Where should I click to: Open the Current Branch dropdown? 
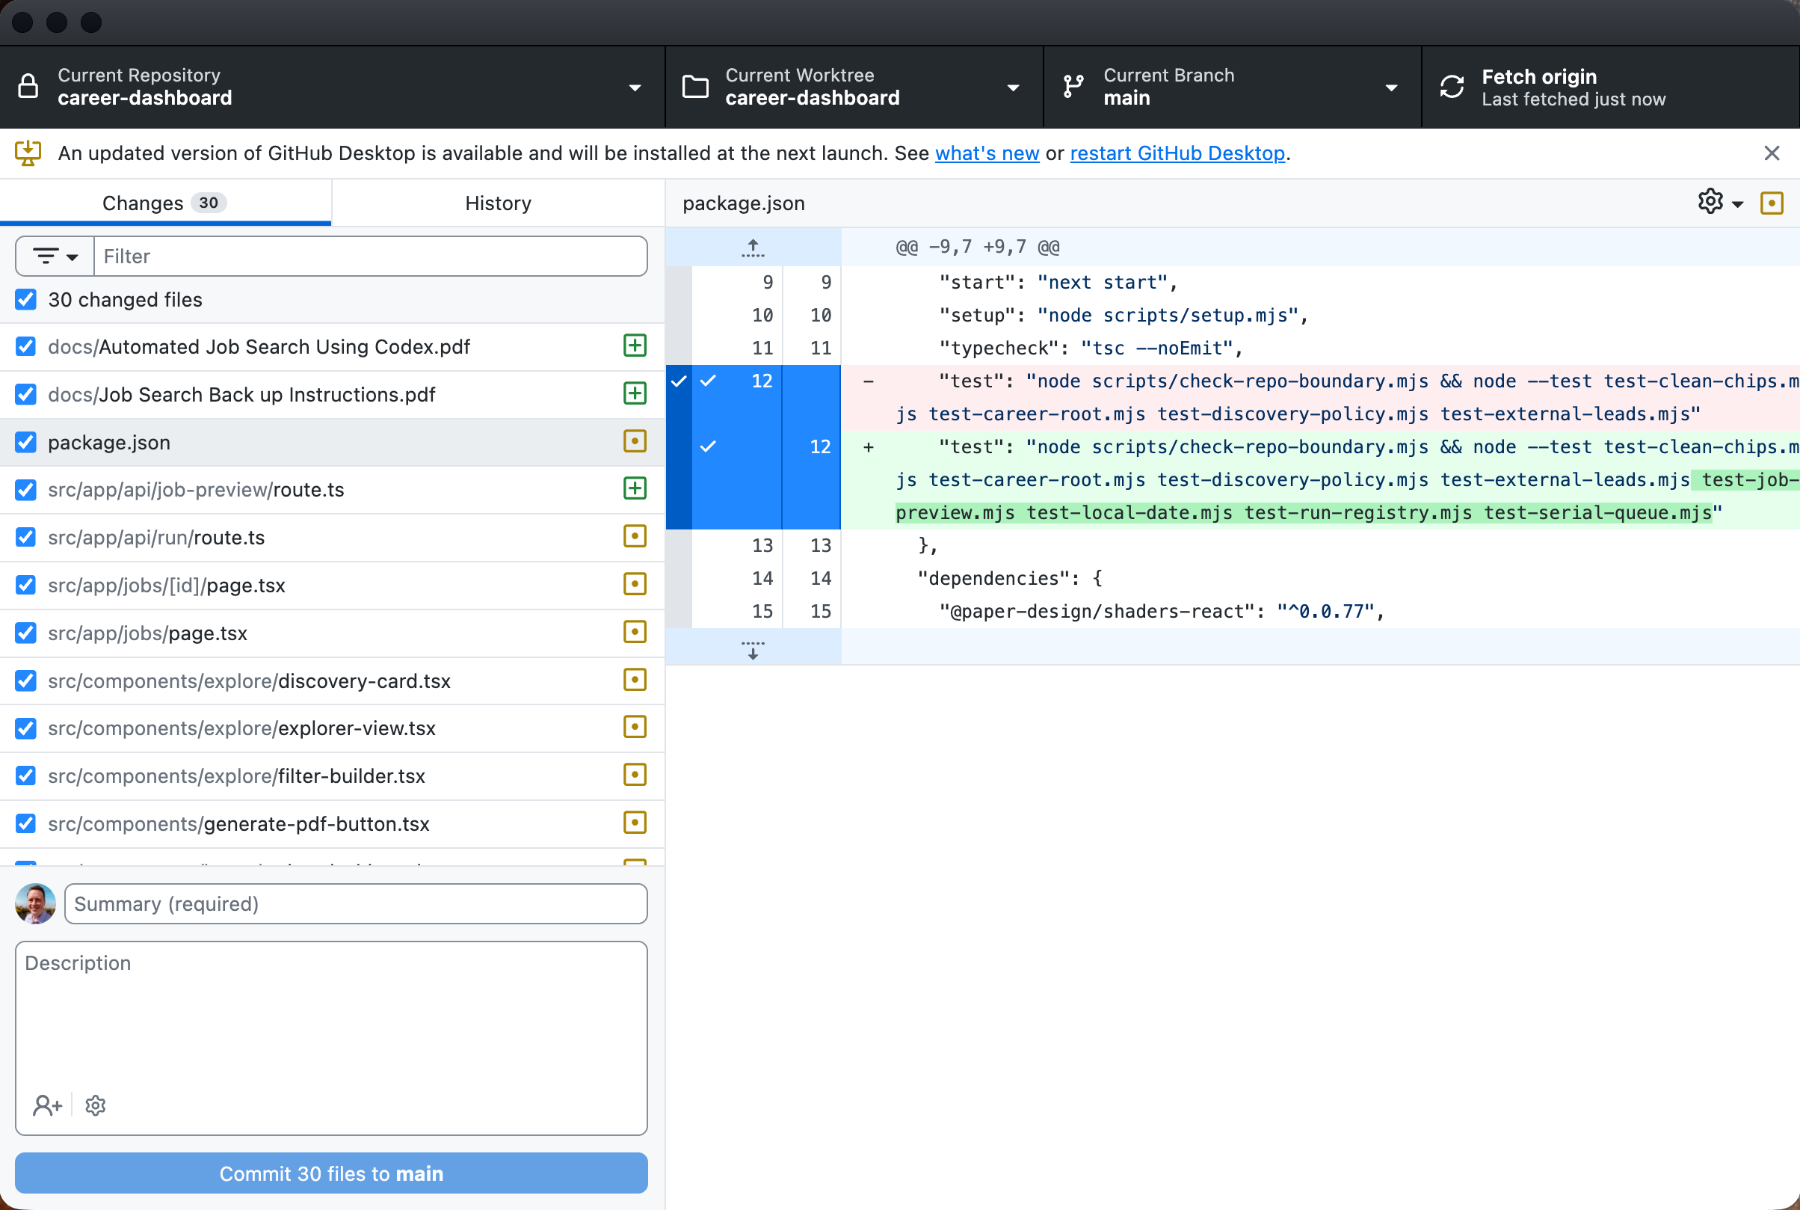coord(1232,87)
